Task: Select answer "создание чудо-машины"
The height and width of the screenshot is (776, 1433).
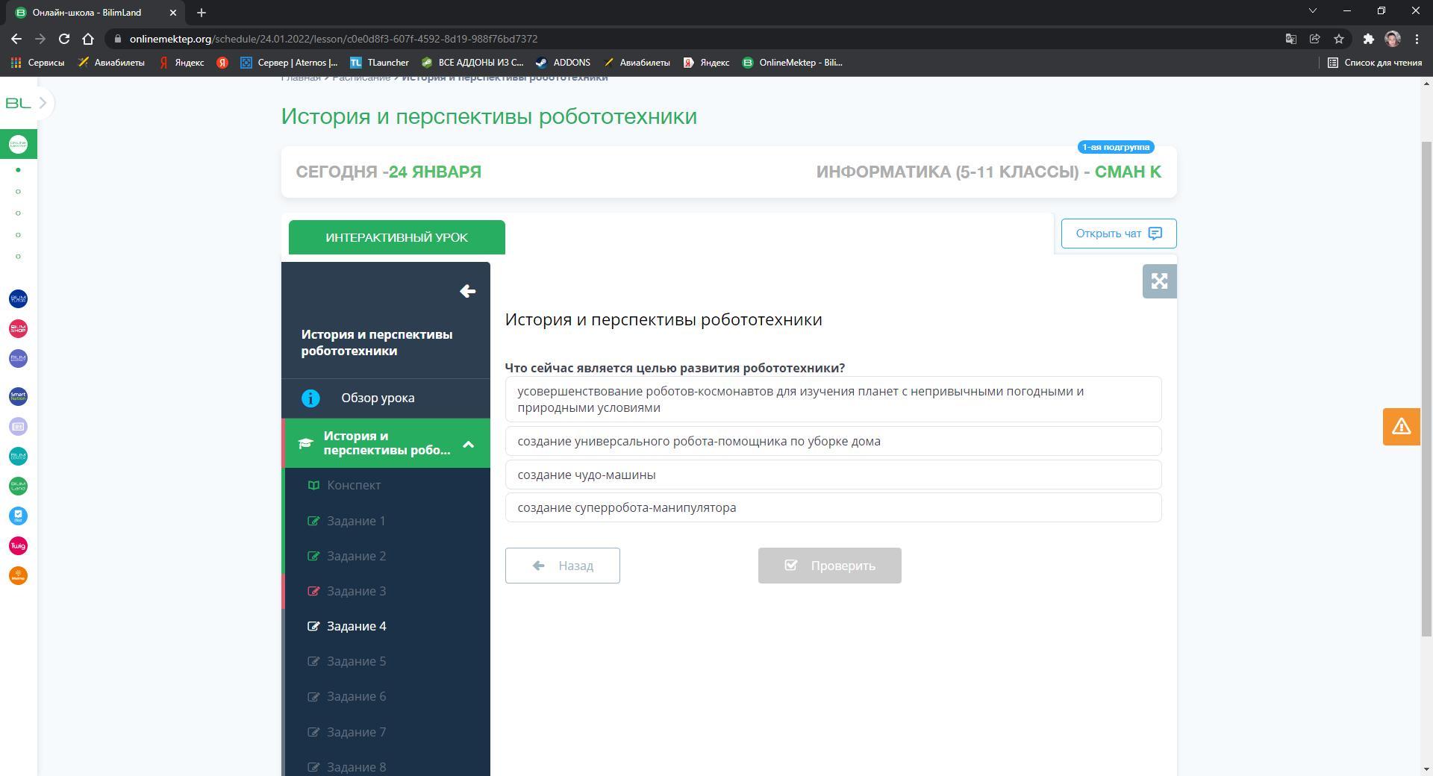Action: [x=832, y=475]
